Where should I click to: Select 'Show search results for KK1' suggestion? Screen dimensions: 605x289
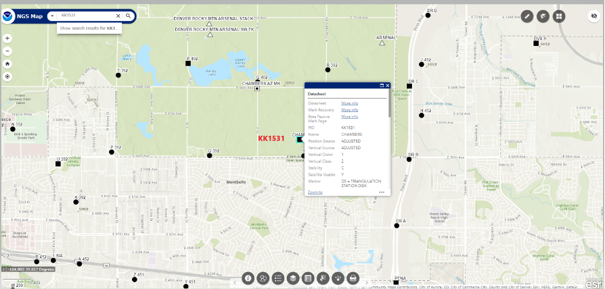point(87,28)
